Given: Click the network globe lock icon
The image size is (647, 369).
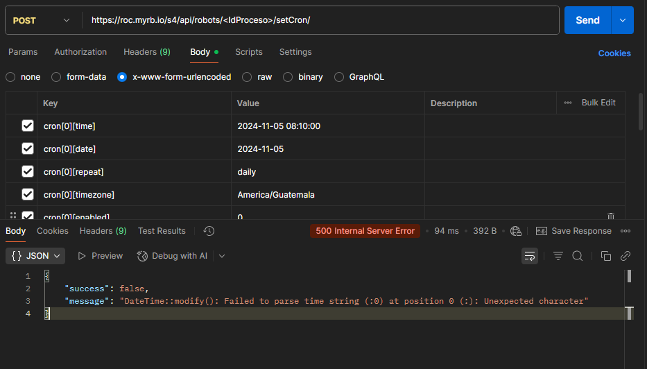Looking at the screenshot, I should click(x=515, y=231).
